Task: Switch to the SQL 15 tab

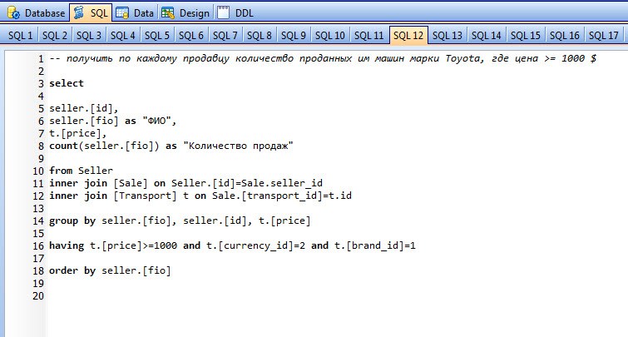Action: (525, 36)
